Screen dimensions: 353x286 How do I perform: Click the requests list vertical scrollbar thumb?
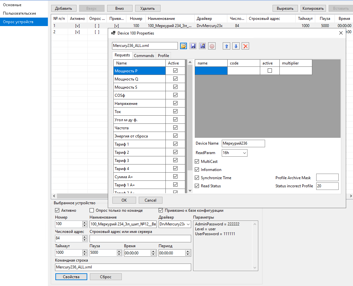(x=190, y=118)
